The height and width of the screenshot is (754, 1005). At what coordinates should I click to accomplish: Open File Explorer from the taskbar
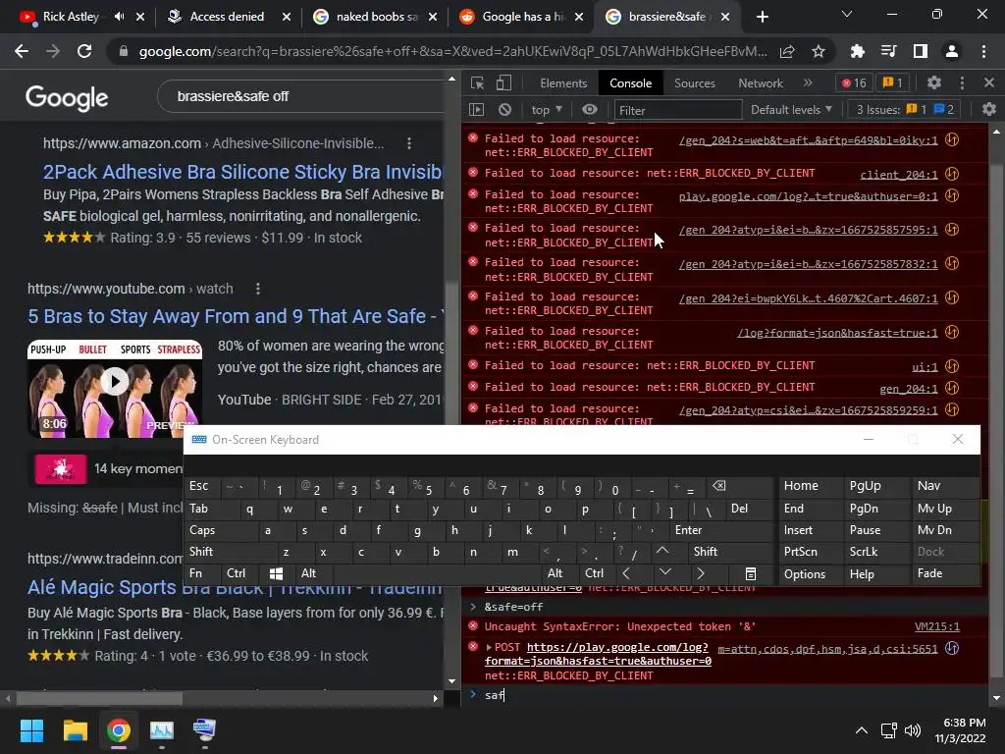click(x=75, y=730)
